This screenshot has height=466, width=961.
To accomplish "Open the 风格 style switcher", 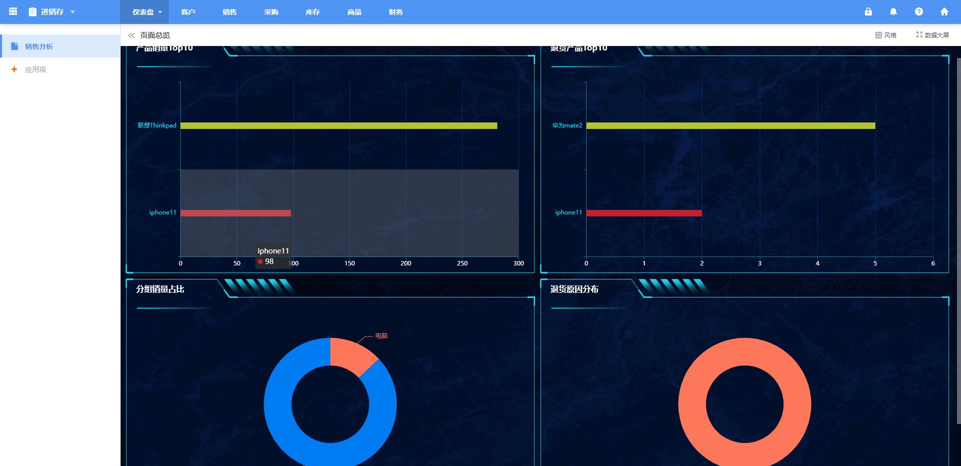I will 886,35.
